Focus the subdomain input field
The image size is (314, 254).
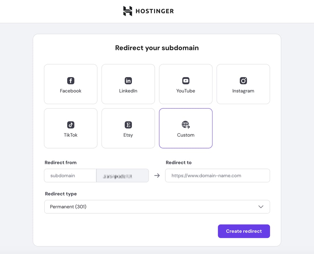coord(70,176)
